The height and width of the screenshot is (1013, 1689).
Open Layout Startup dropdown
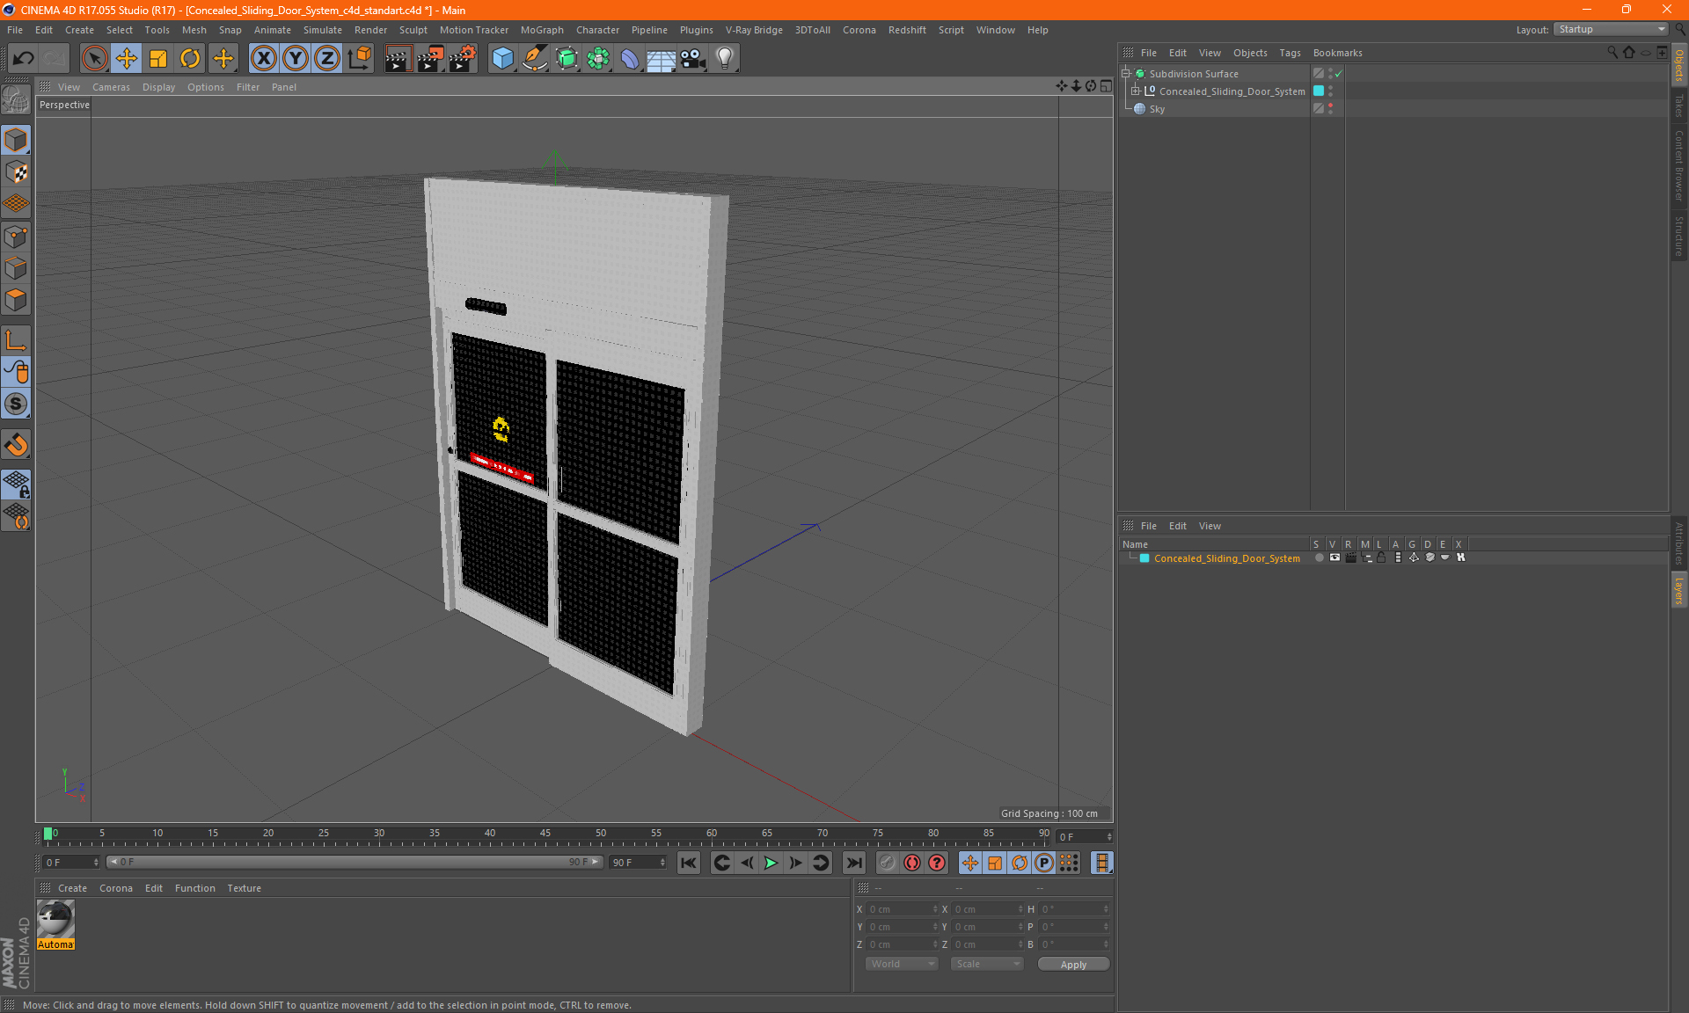(1611, 29)
